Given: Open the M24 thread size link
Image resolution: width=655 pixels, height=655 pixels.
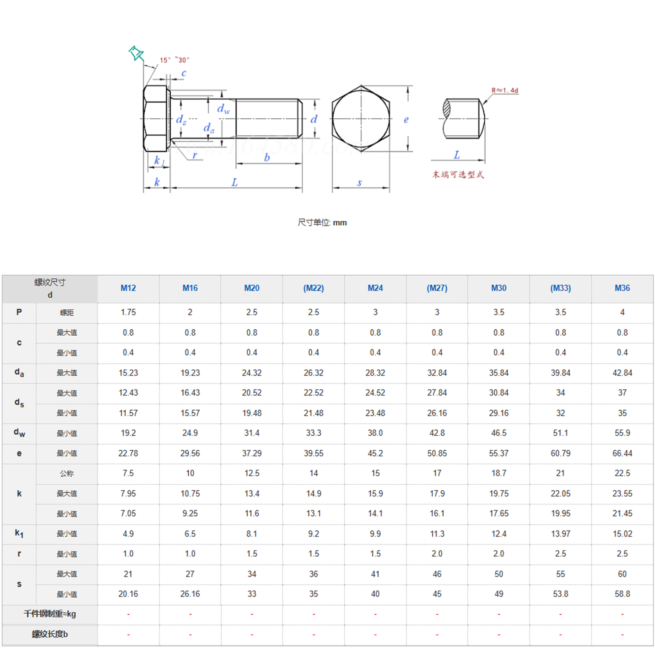Looking at the screenshot, I should click(375, 288).
